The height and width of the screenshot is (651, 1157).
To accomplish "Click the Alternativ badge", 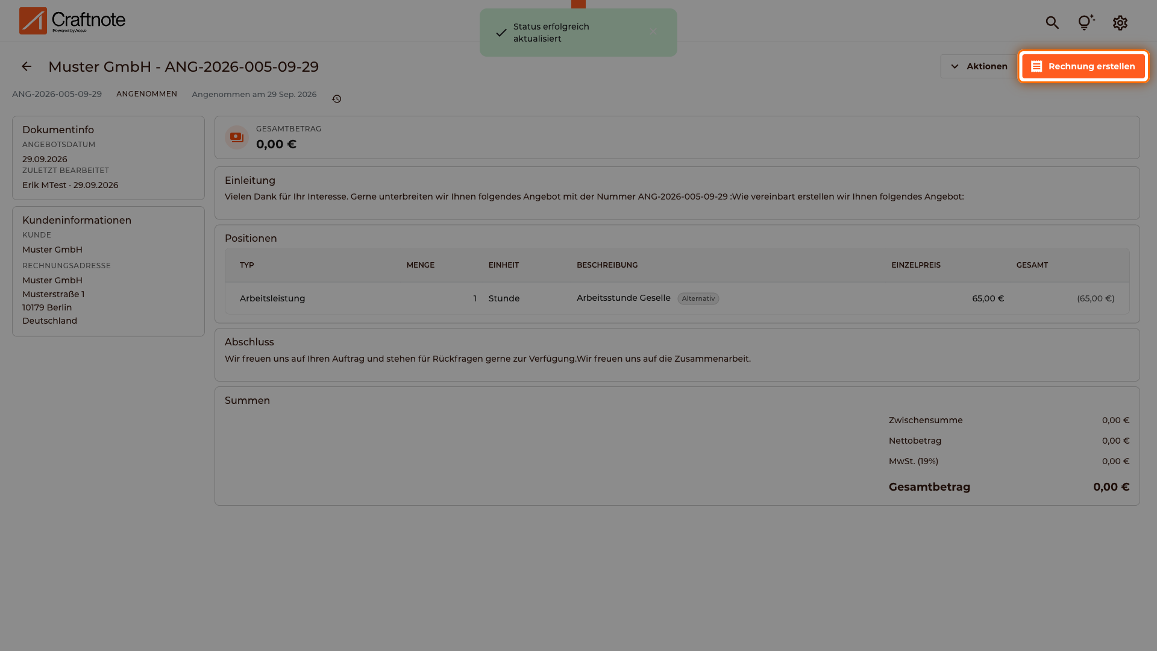I will pyautogui.click(x=698, y=298).
